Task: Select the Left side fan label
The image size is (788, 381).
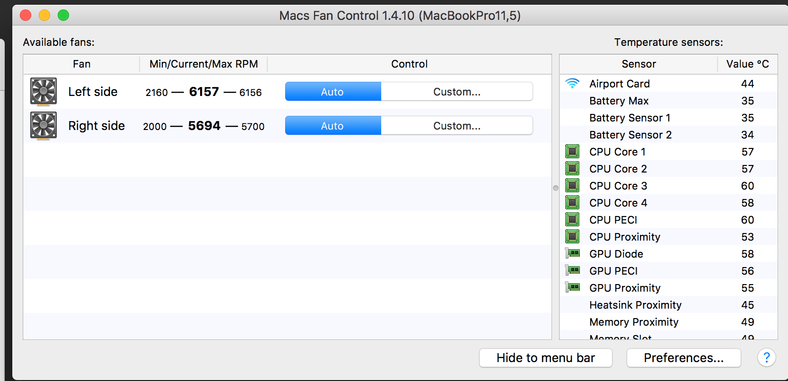Action: point(93,92)
